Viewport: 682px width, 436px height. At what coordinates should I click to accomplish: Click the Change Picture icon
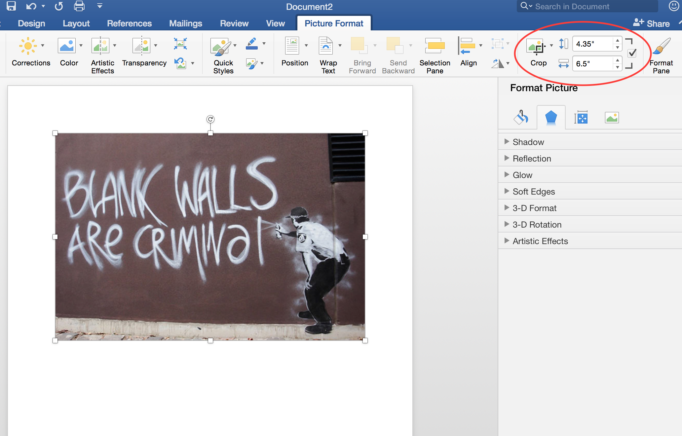[x=180, y=63]
